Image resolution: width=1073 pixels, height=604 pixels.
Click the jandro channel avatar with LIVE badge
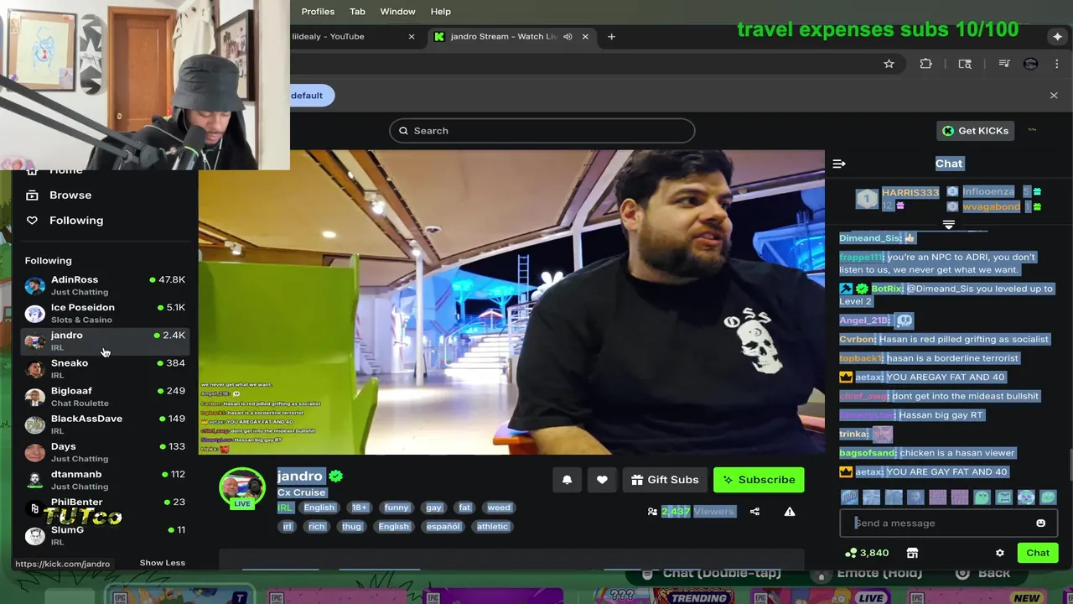(242, 489)
